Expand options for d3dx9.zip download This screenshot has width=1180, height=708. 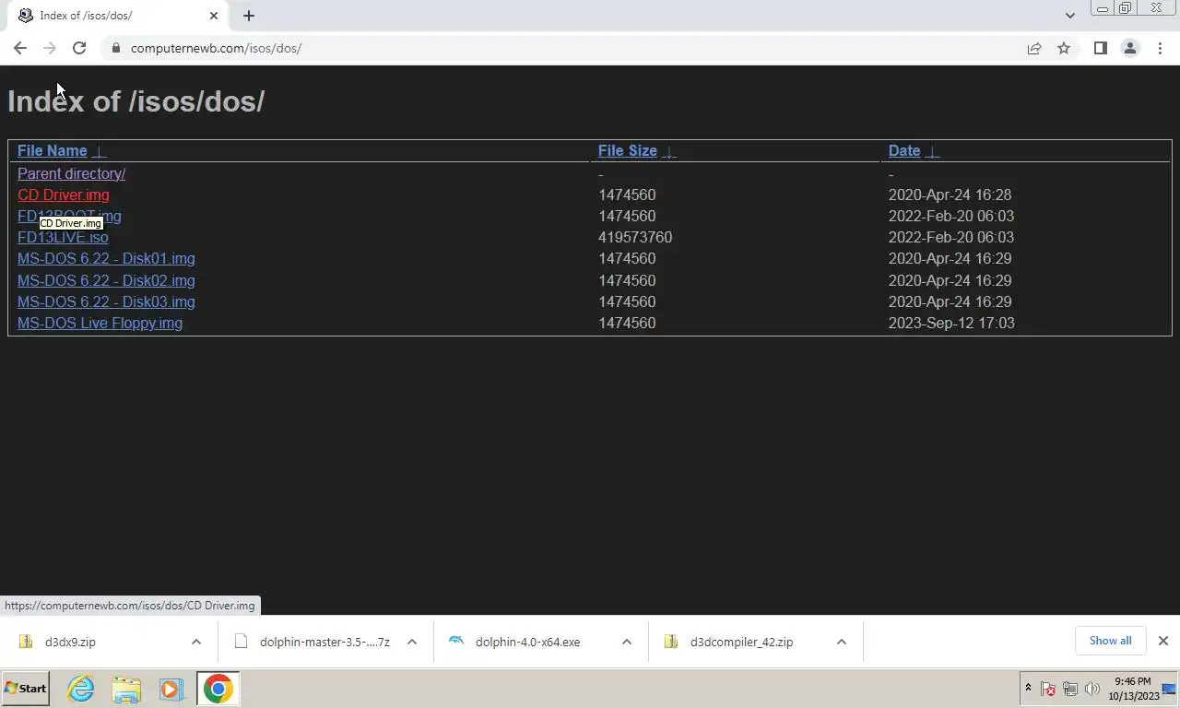point(196,642)
